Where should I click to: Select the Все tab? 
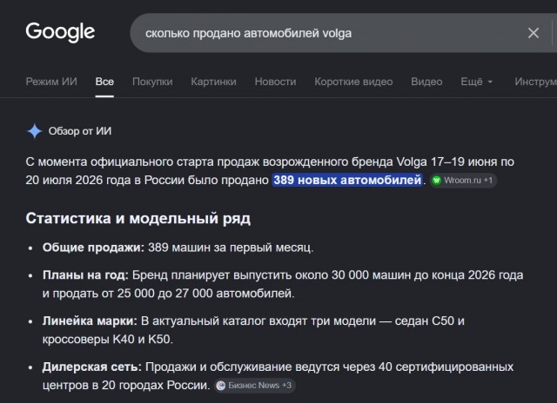(x=104, y=82)
